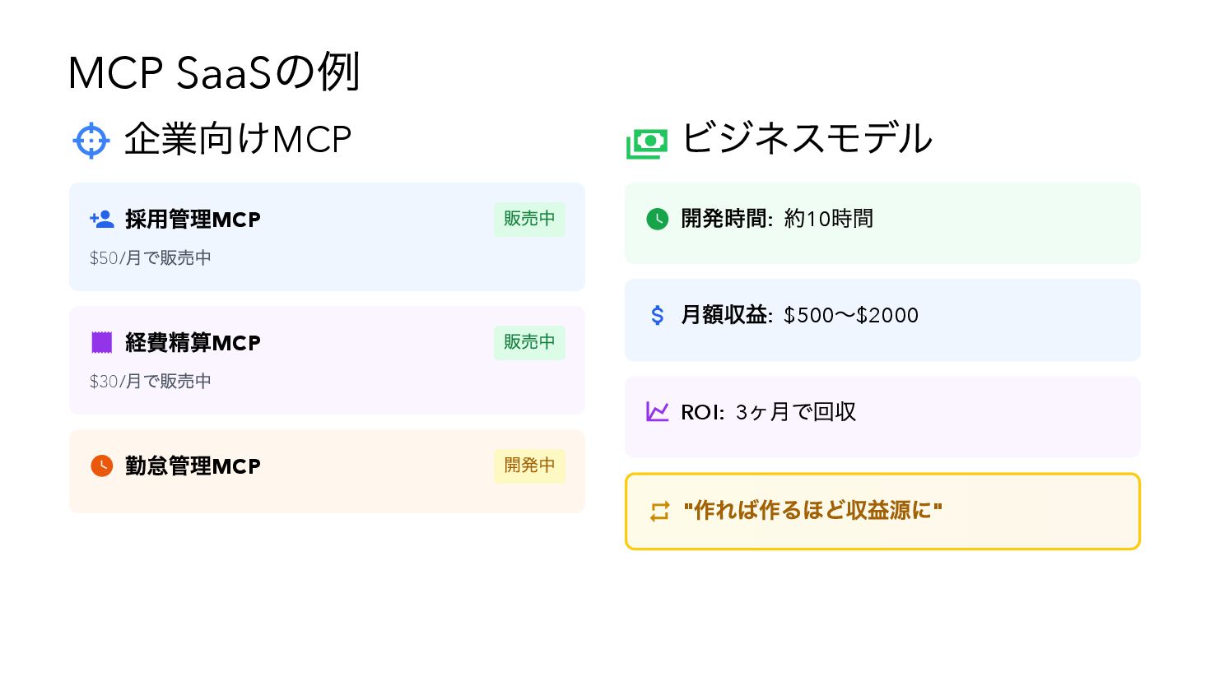Click 販売中 badge on 経費精算MCP card
The width and height of the screenshot is (1210, 681).
[x=529, y=342]
